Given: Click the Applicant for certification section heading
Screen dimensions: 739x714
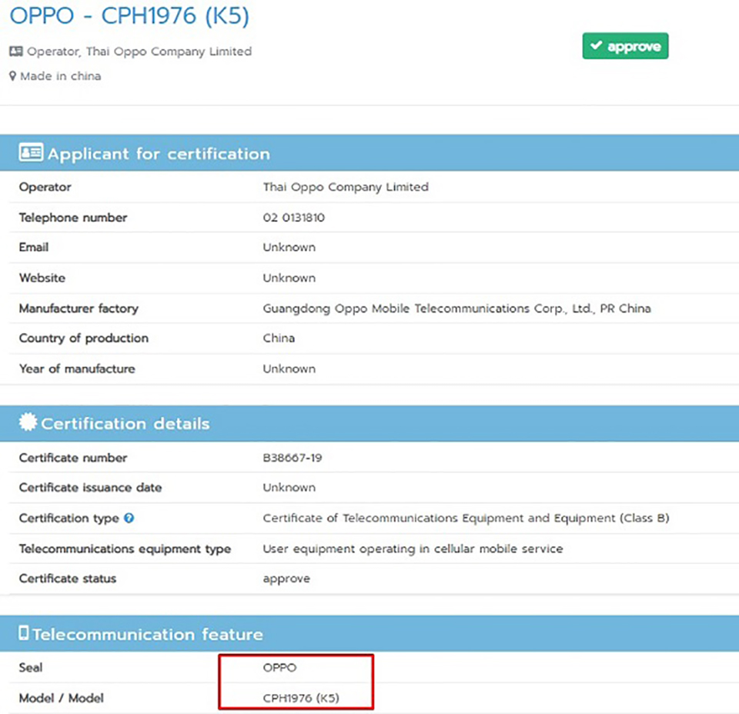Looking at the screenshot, I should pos(159,154).
